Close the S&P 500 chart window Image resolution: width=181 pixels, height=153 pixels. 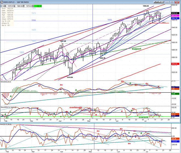click(177, 2)
